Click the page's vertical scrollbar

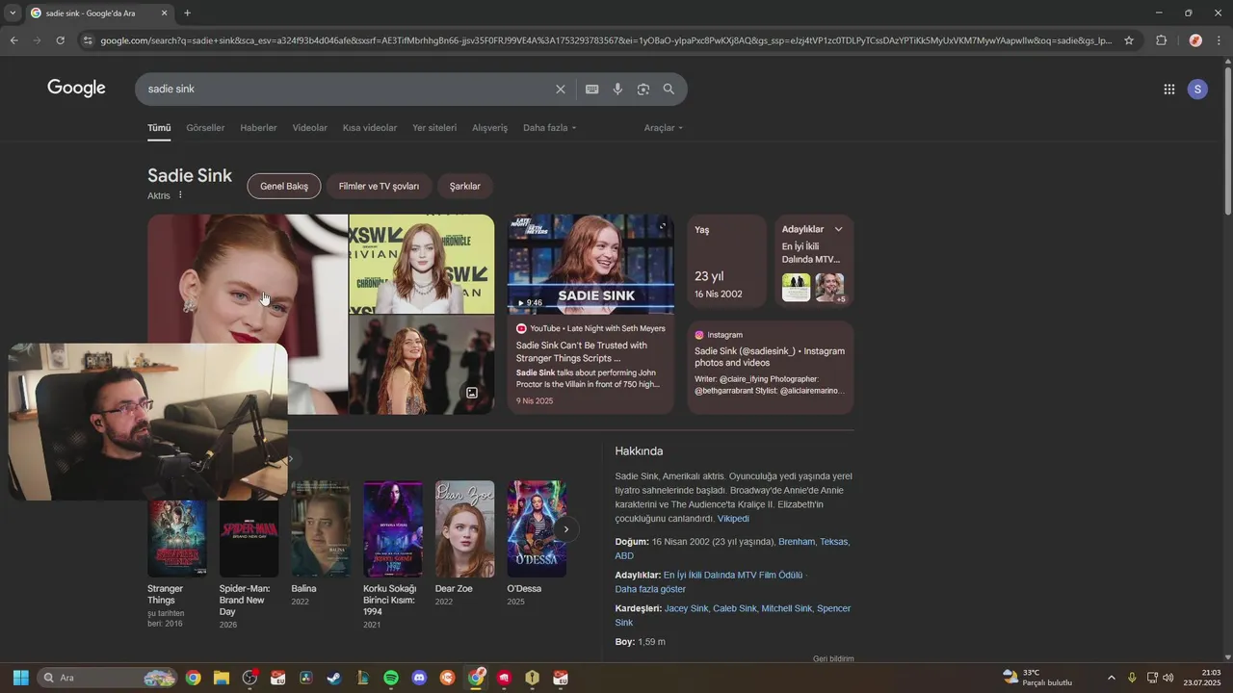[1227, 141]
